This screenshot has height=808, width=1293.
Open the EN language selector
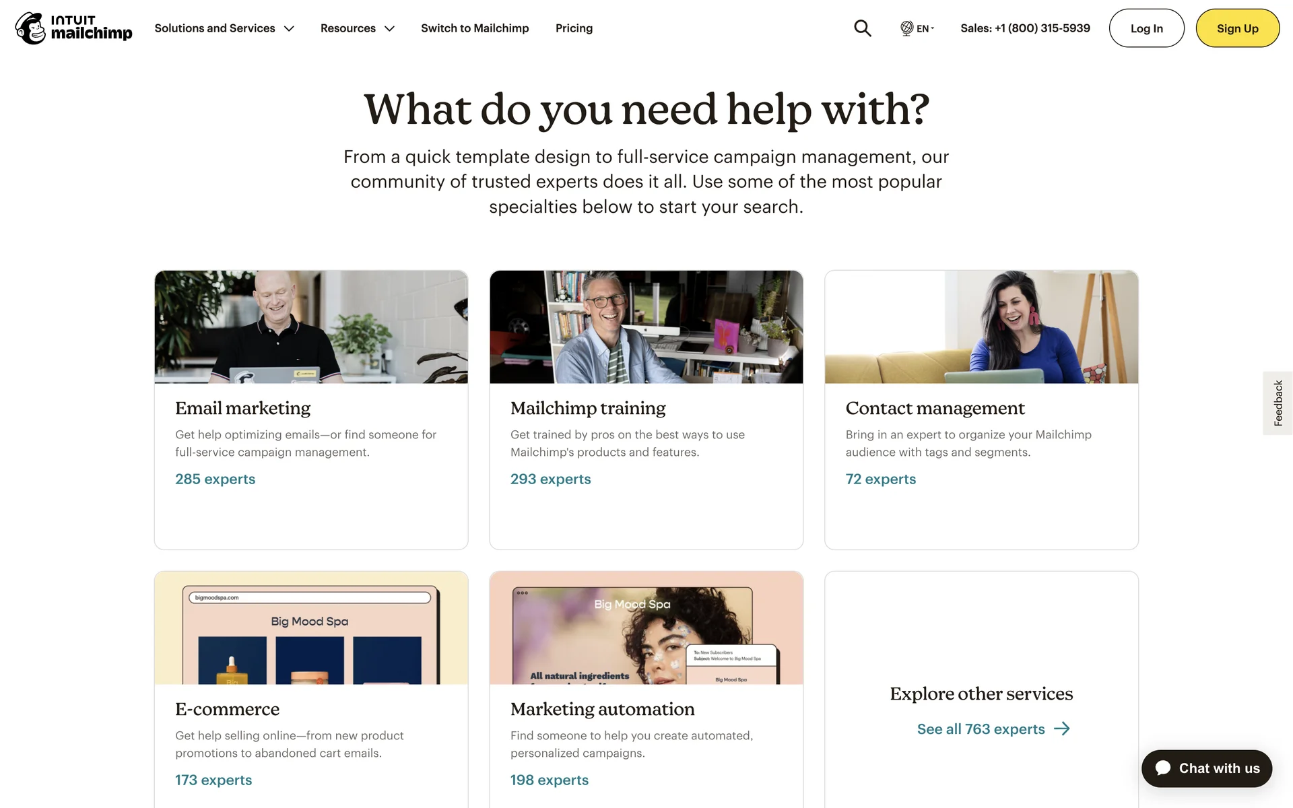click(x=918, y=28)
